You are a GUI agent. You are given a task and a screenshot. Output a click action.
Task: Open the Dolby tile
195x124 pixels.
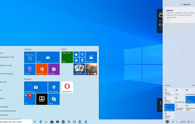pyautogui.click(x=42, y=99)
